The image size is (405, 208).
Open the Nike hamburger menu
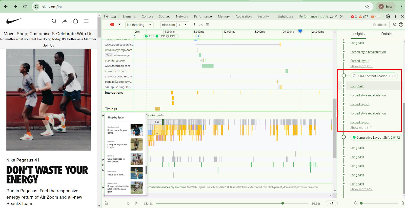[x=86, y=21]
